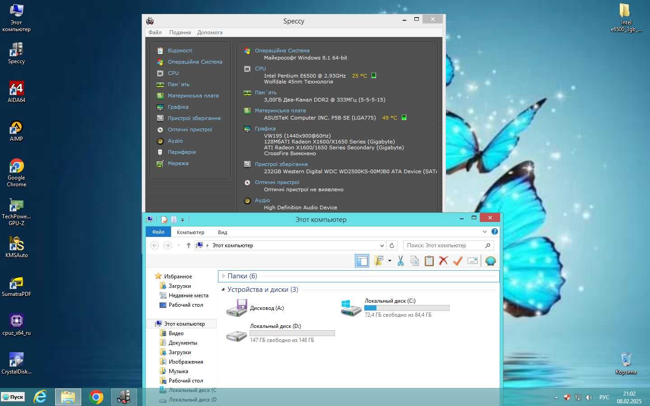
Task: Open the folder options dropdown arrow
Action: point(390,261)
